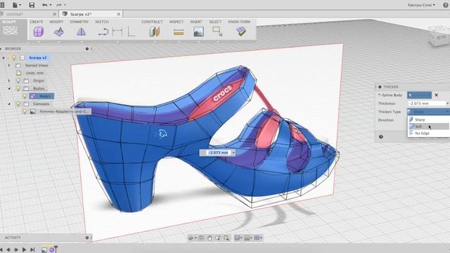
Task: Open the help question mark at top right
Action: click(x=446, y=5)
